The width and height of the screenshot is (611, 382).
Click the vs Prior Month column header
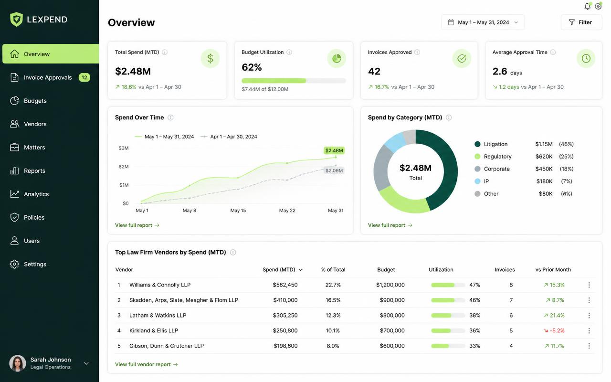coord(553,270)
